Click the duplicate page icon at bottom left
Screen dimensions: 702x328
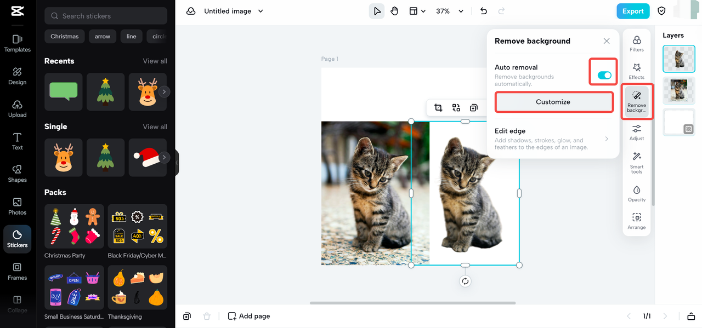pos(187,316)
